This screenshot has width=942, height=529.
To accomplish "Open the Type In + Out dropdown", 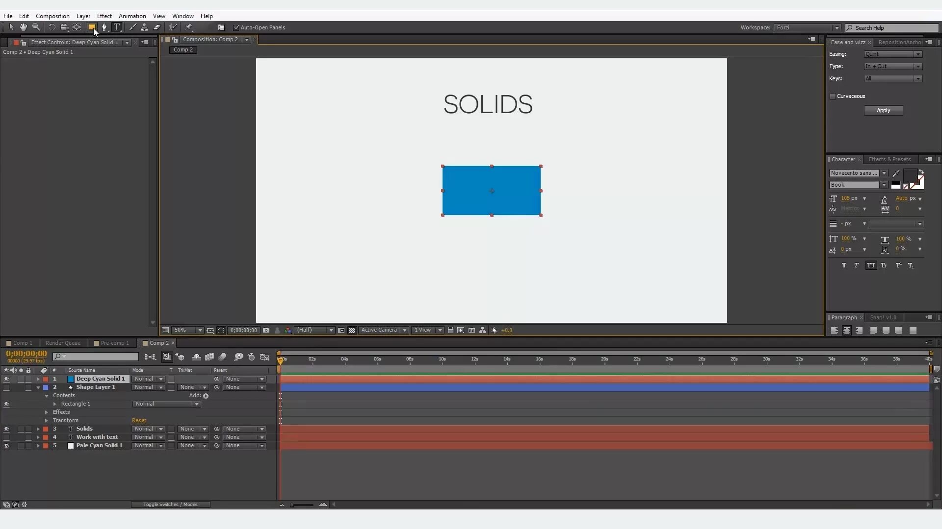I will point(893,67).
